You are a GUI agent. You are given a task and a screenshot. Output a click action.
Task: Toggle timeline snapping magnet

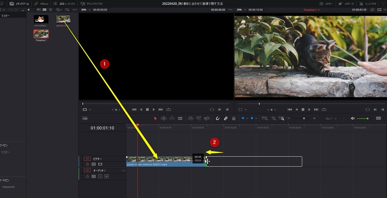point(218,118)
